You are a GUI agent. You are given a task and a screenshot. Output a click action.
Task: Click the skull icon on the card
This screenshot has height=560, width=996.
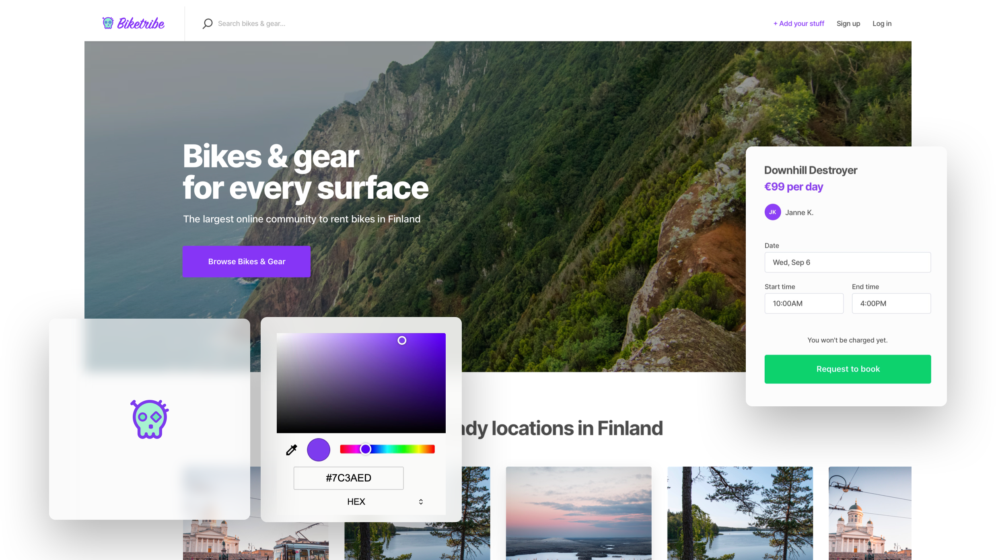[x=150, y=419]
